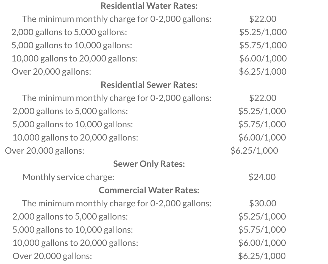Select the minimum monthly charge text under Commercial Water
The width and height of the screenshot is (328, 264).
[117, 203]
